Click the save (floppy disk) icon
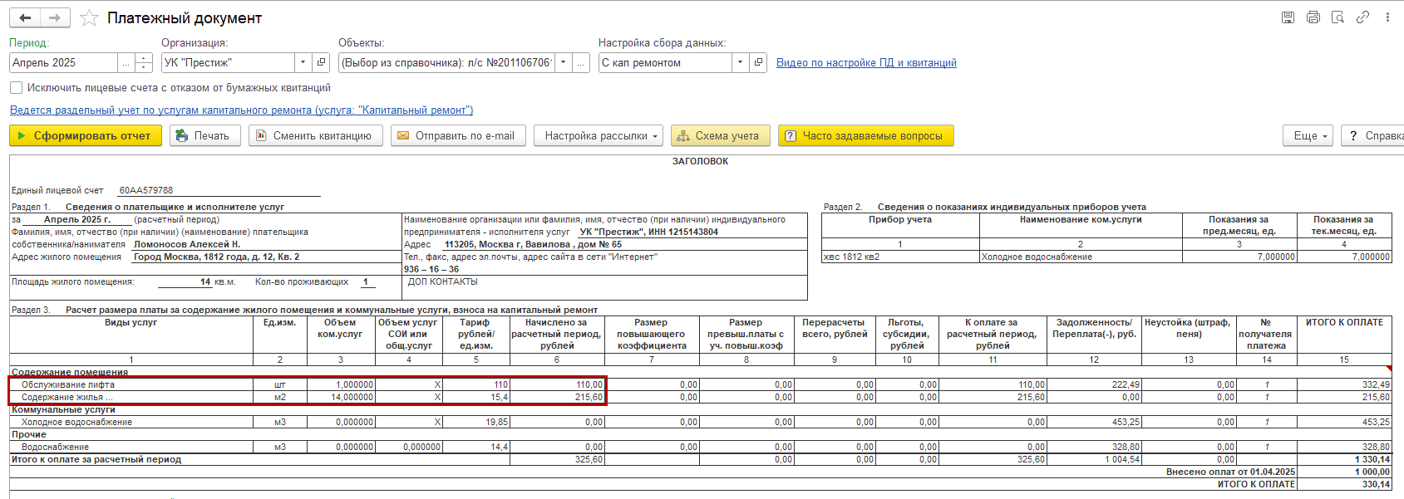This screenshot has width=1404, height=499. click(1288, 17)
